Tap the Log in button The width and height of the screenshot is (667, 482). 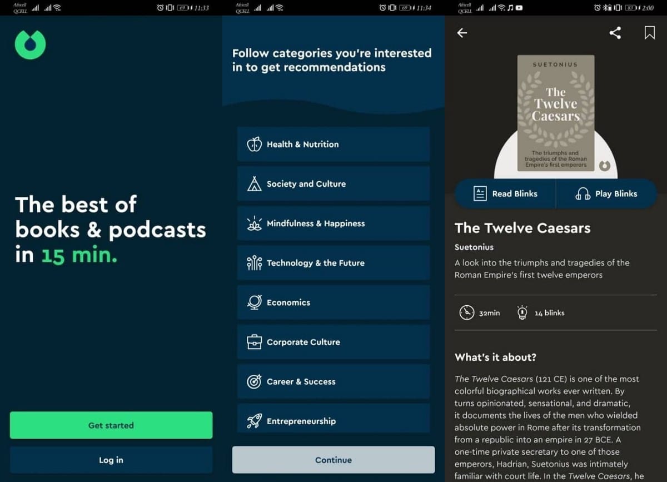tap(111, 460)
